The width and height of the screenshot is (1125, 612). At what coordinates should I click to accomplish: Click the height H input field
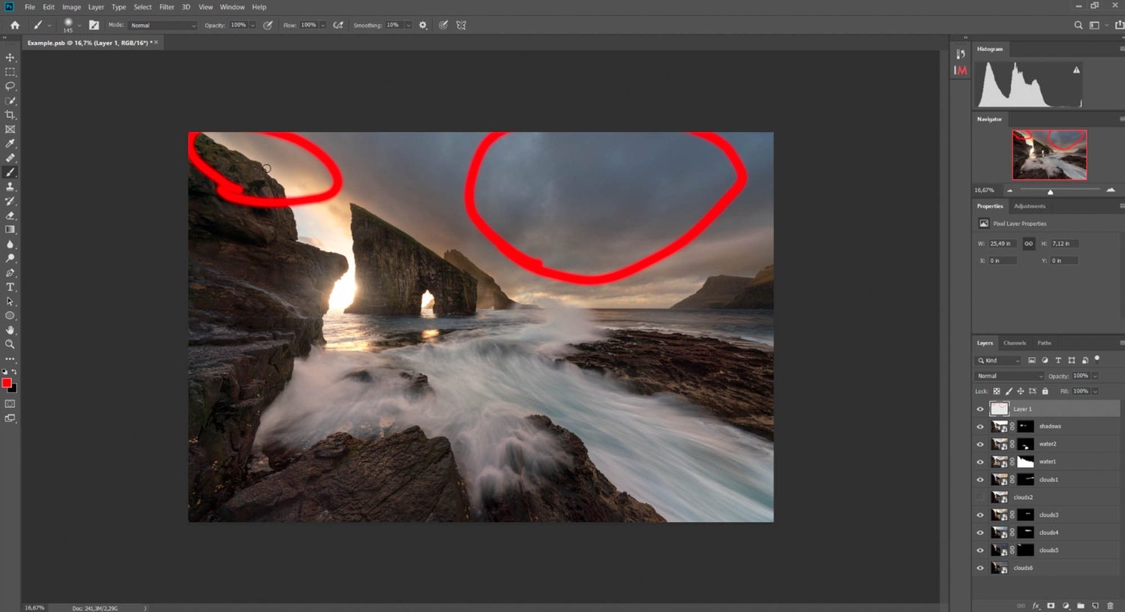coord(1065,243)
